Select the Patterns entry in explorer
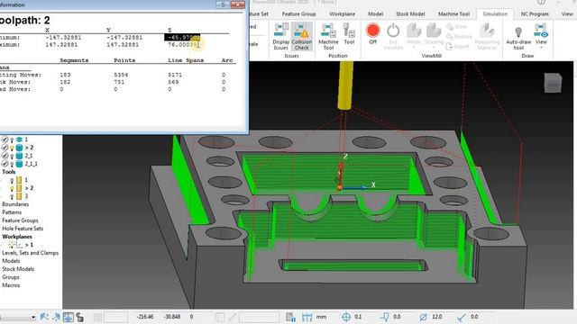Image resolution: width=577 pixels, height=324 pixels. click(x=12, y=212)
